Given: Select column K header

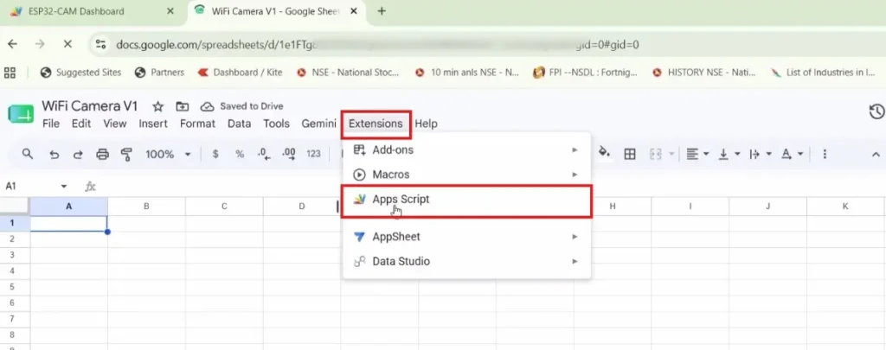Looking at the screenshot, I should tap(845, 207).
